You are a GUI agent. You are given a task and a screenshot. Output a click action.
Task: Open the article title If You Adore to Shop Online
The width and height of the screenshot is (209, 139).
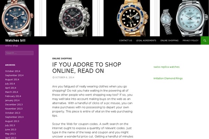pos(87,67)
